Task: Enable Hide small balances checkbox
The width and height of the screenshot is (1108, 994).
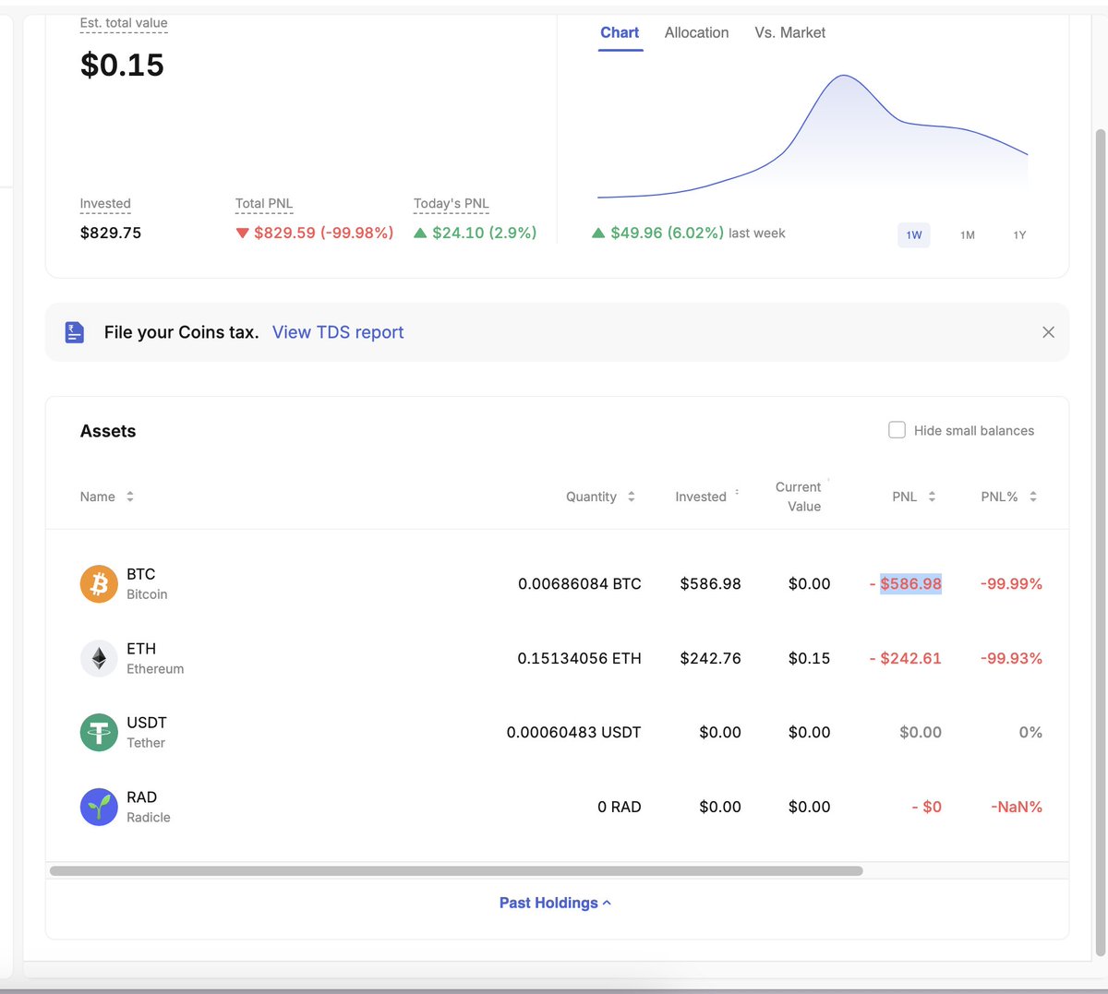Action: (897, 430)
